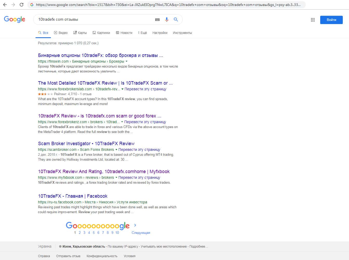Click the Google logo to go home
The image size is (349, 260).
[15, 19]
